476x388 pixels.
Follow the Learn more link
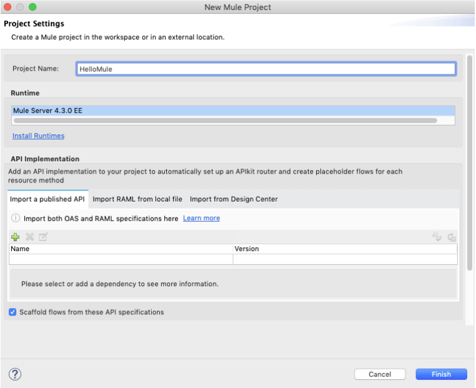(x=201, y=218)
